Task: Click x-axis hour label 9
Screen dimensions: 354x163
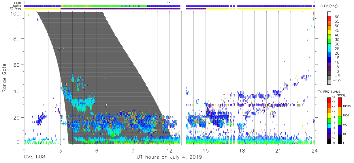Action: point(133,150)
